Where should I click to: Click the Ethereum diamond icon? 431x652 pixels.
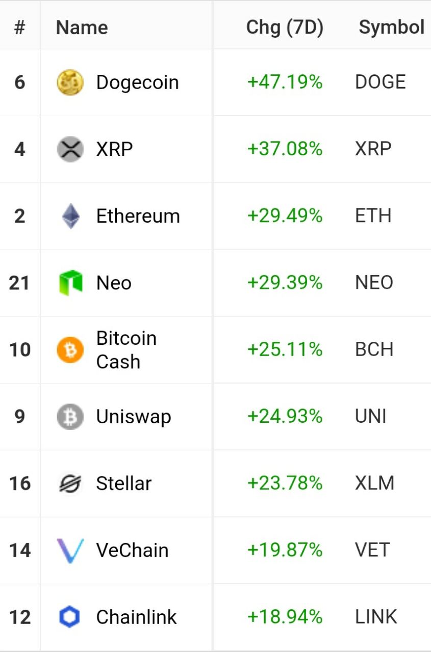(x=71, y=216)
